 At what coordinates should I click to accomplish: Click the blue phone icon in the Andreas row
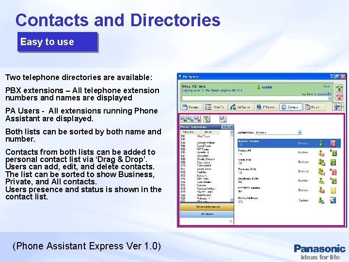333,200
